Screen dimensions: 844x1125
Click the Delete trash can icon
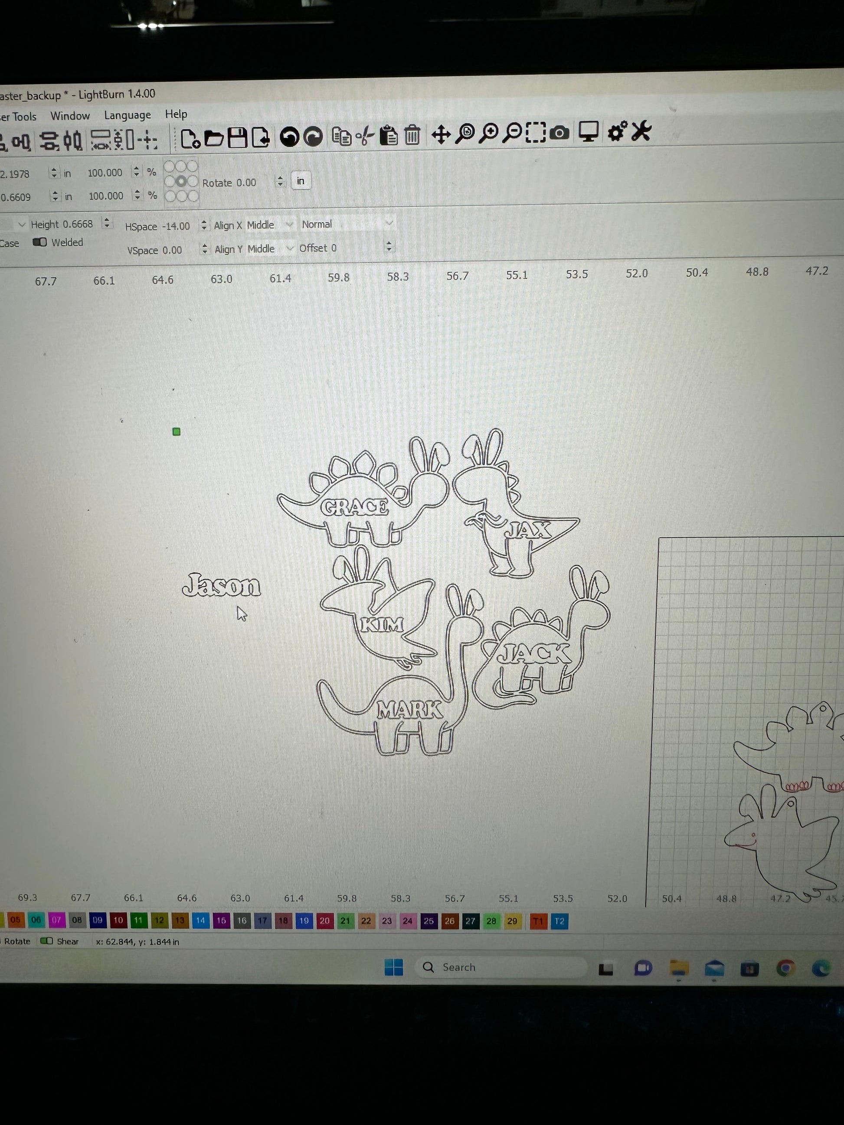[412, 135]
